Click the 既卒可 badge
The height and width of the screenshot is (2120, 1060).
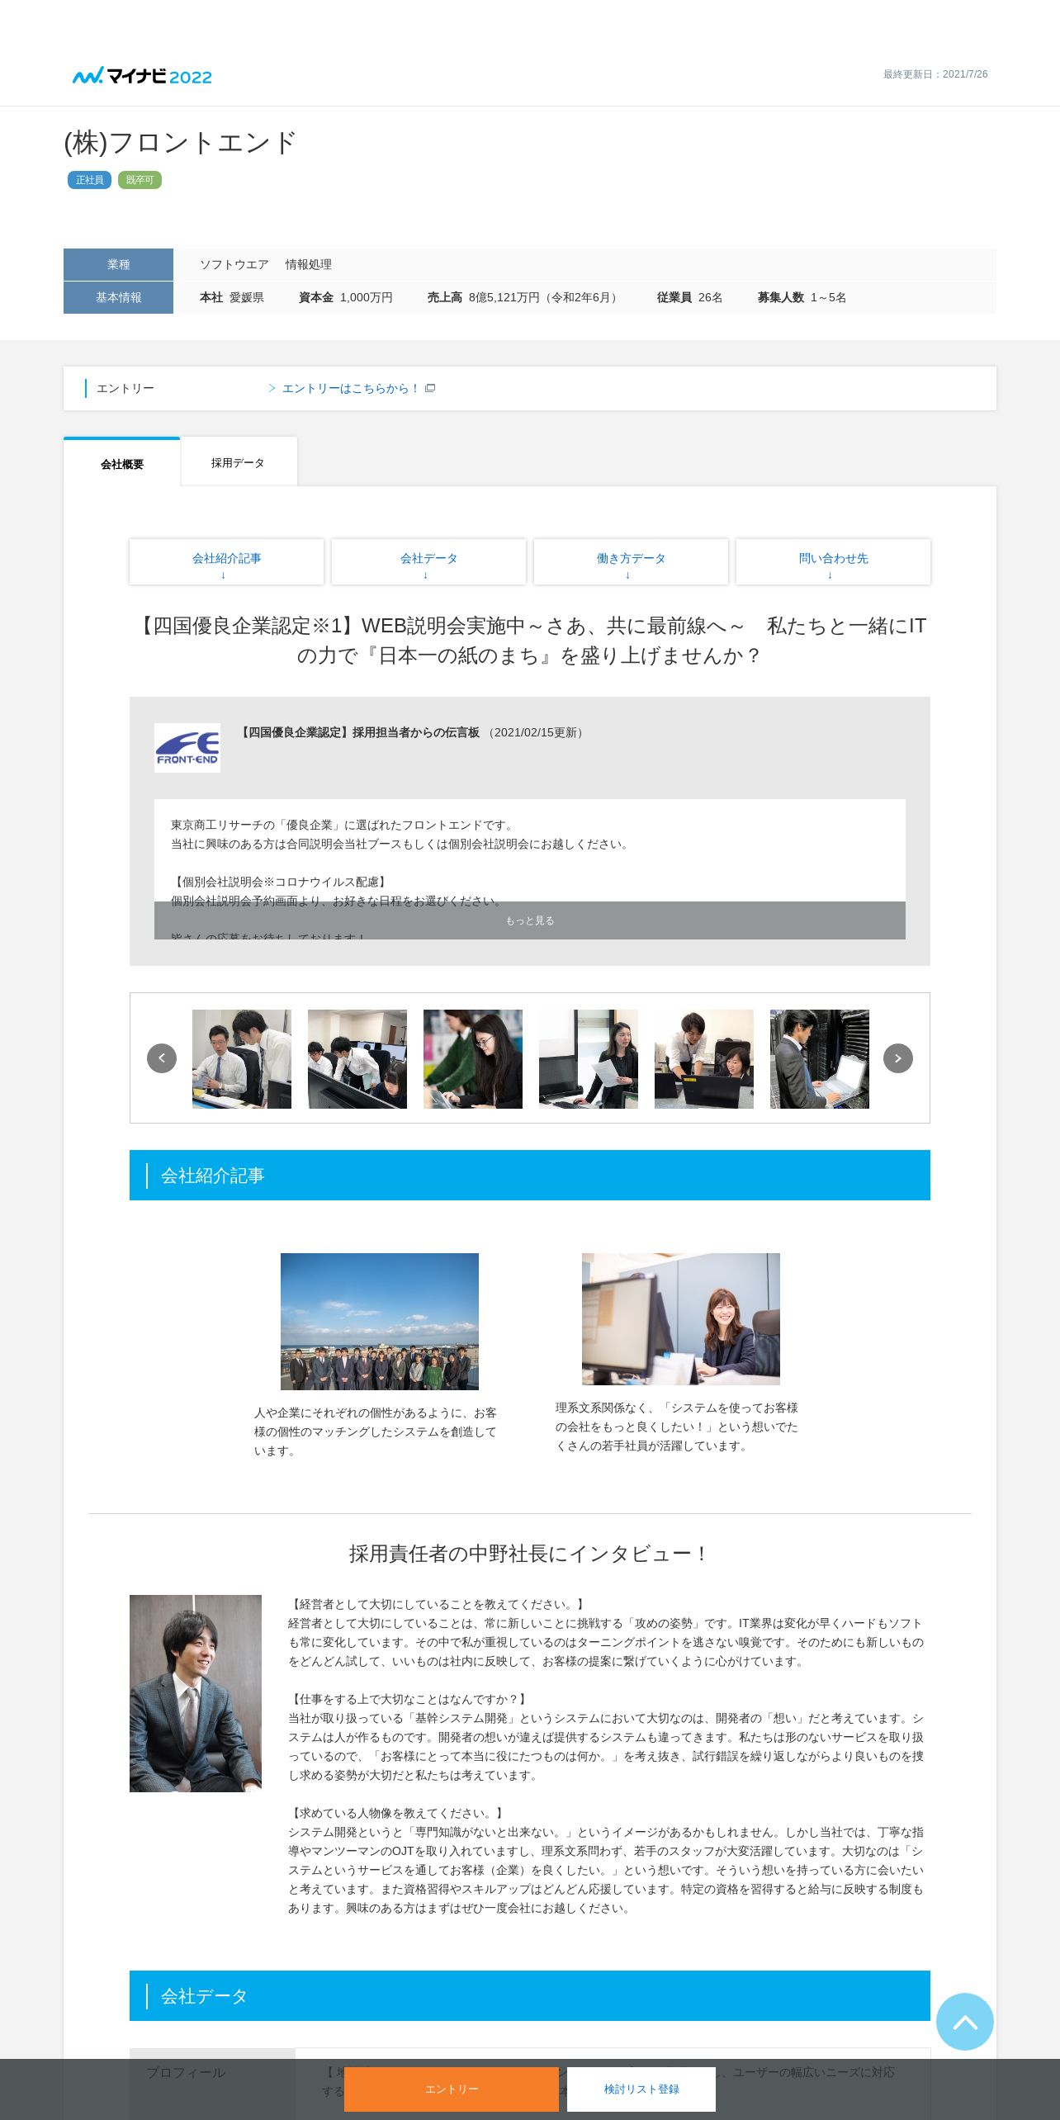140,180
